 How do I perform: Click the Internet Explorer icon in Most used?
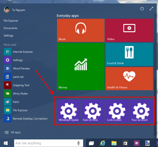[8, 52]
